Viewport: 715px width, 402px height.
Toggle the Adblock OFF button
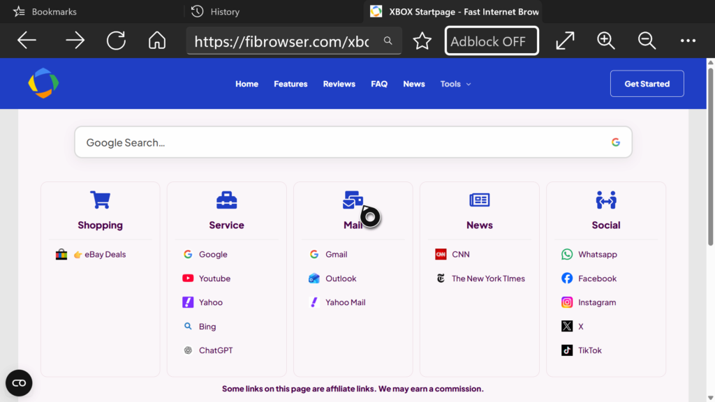coord(492,40)
